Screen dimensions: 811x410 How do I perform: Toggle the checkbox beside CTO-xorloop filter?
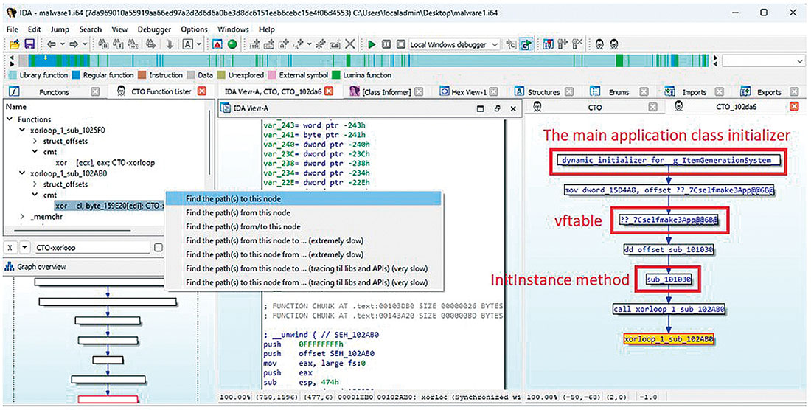(x=159, y=248)
